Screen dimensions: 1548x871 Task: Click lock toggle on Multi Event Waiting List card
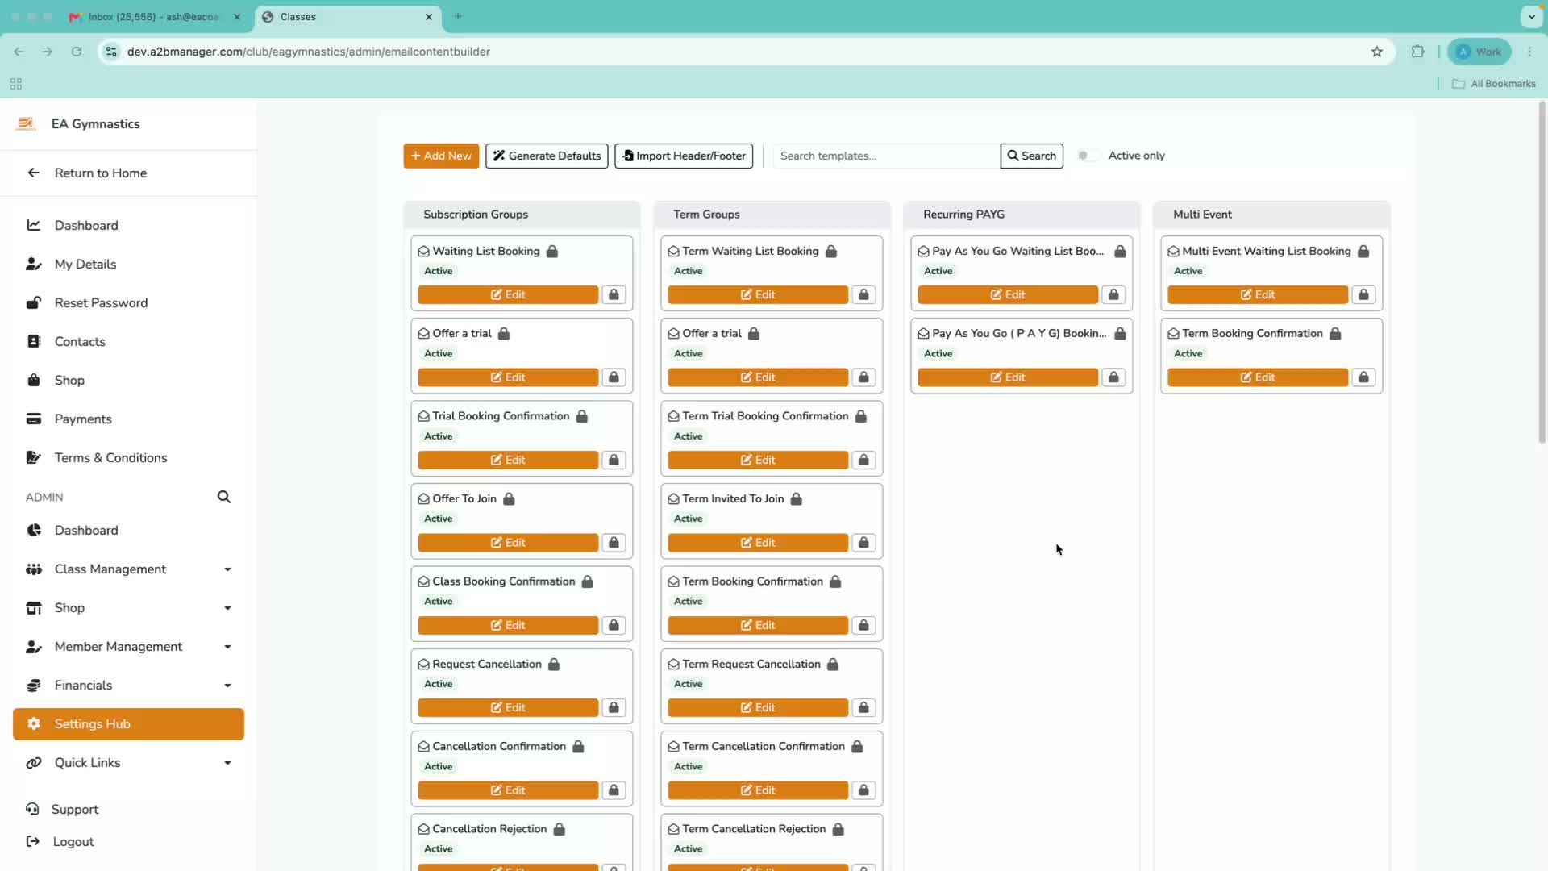tap(1363, 294)
